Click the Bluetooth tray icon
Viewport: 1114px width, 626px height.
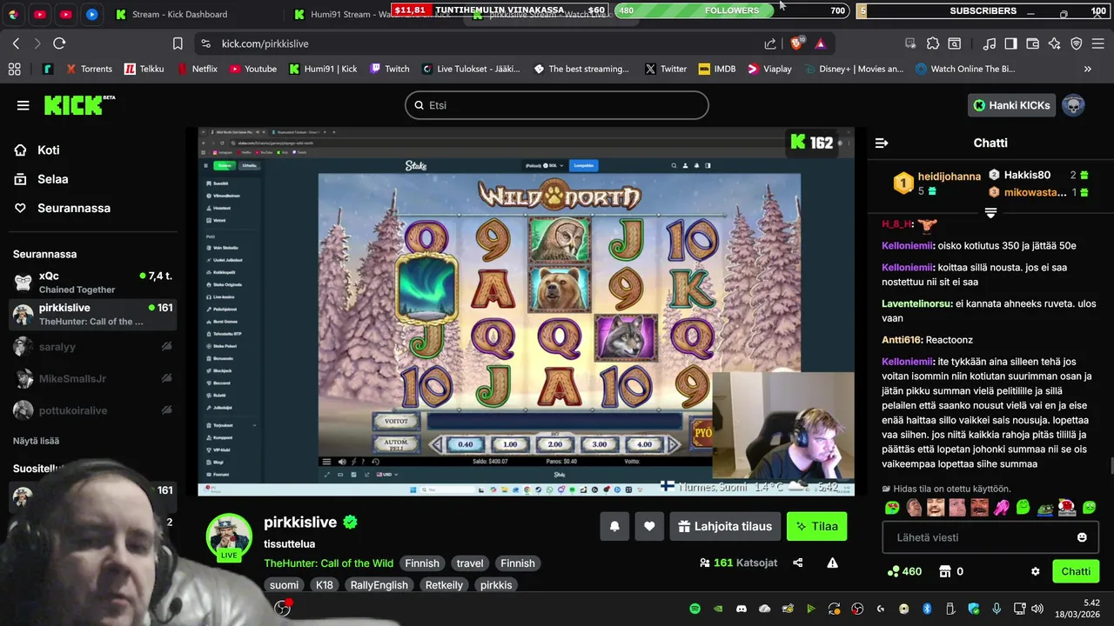click(x=927, y=609)
